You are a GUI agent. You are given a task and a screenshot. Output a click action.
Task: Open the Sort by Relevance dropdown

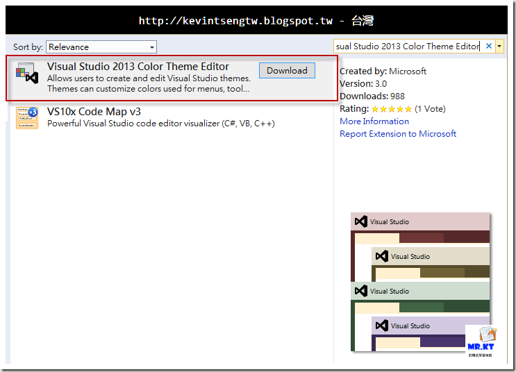(x=101, y=47)
